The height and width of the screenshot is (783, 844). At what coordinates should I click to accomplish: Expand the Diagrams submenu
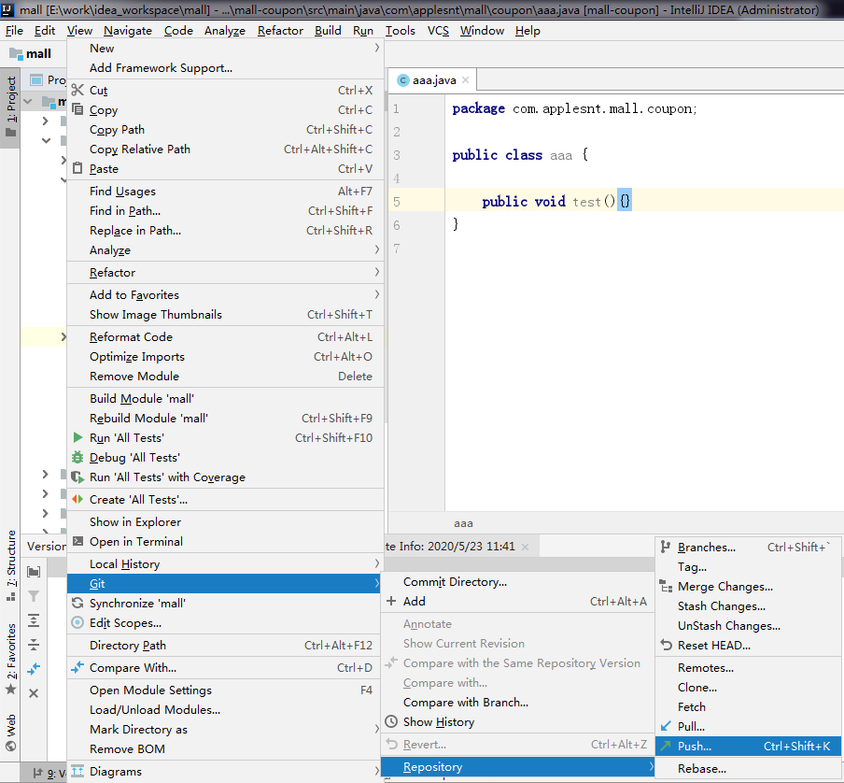(x=377, y=771)
